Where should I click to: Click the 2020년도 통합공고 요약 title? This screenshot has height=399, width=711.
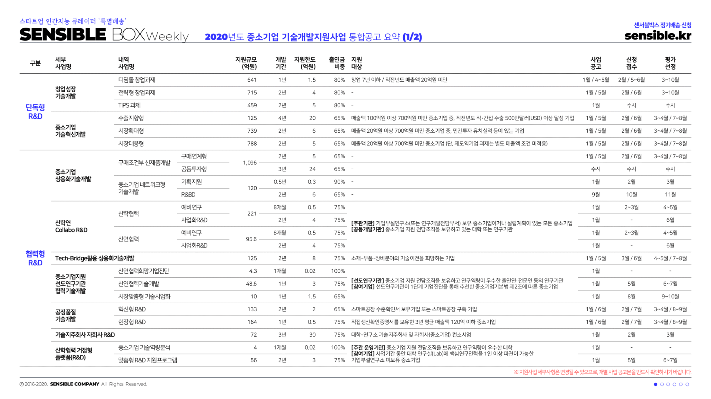(313, 37)
